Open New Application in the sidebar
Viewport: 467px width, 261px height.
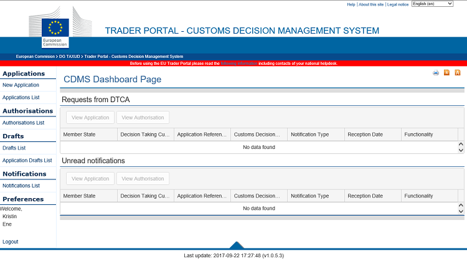[21, 85]
